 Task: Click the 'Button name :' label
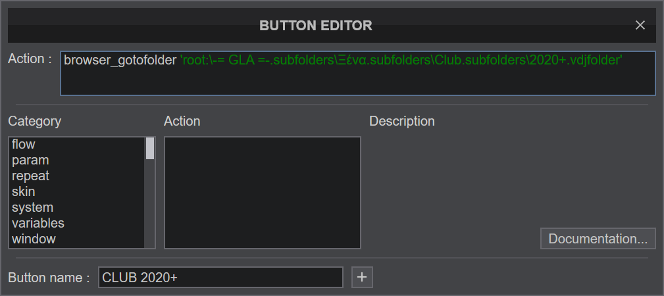click(49, 278)
